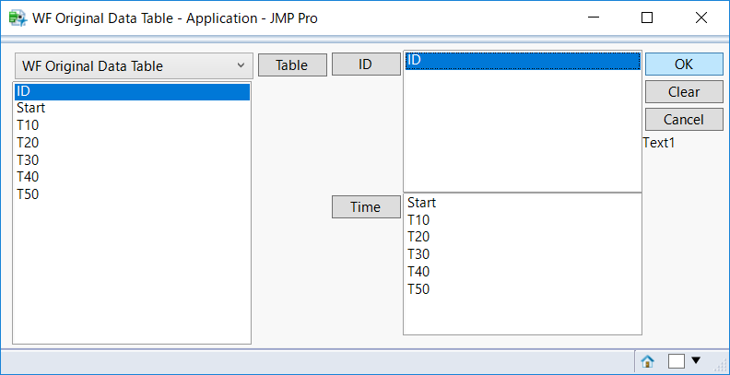Viewport: 730px width, 375px height.
Task: Minimize the JMP Pro window
Action: click(594, 18)
